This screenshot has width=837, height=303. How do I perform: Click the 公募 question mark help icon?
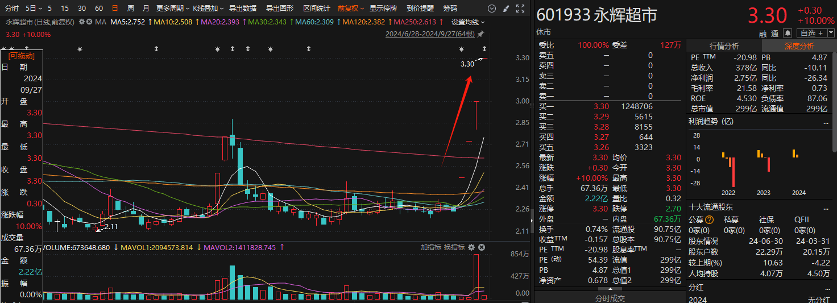click(x=709, y=219)
